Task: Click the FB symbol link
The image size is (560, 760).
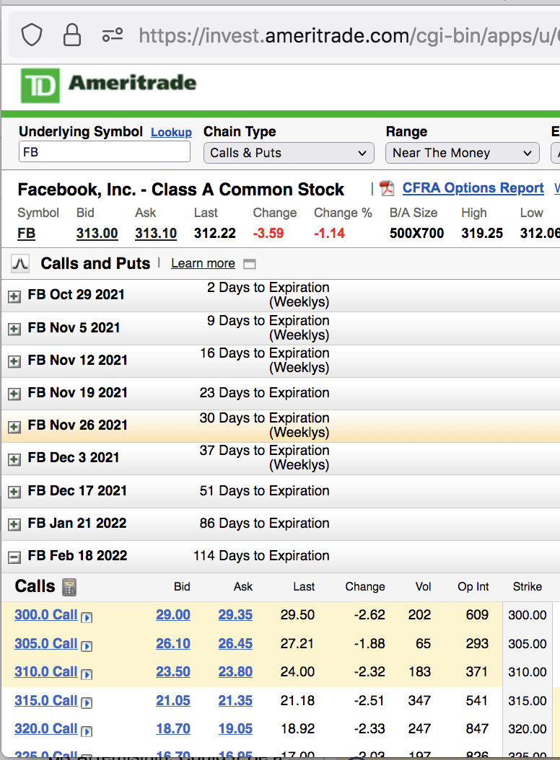Action: [x=27, y=234]
